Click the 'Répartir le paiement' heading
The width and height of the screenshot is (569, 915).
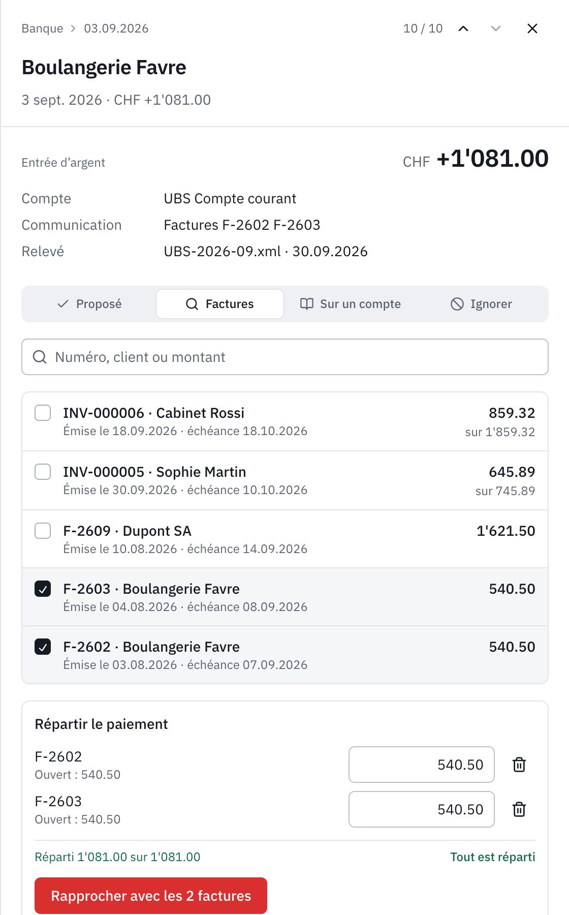pyautogui.click(x=101, y=724)
